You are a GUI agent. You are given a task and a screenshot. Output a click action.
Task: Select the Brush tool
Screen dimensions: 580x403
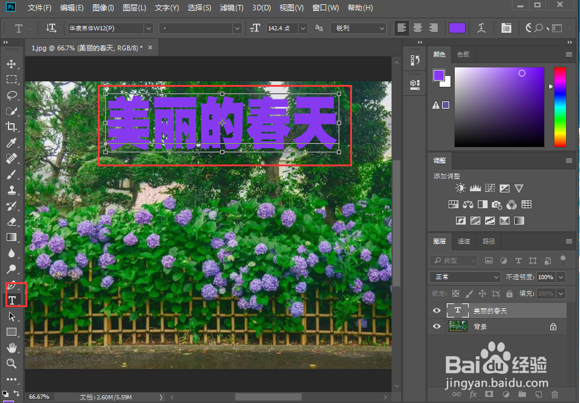point(12,174)
